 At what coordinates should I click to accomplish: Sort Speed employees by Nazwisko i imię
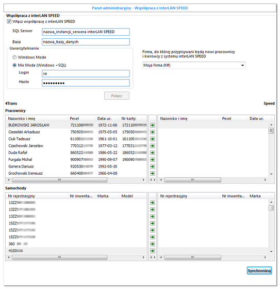tap(189, 118)
